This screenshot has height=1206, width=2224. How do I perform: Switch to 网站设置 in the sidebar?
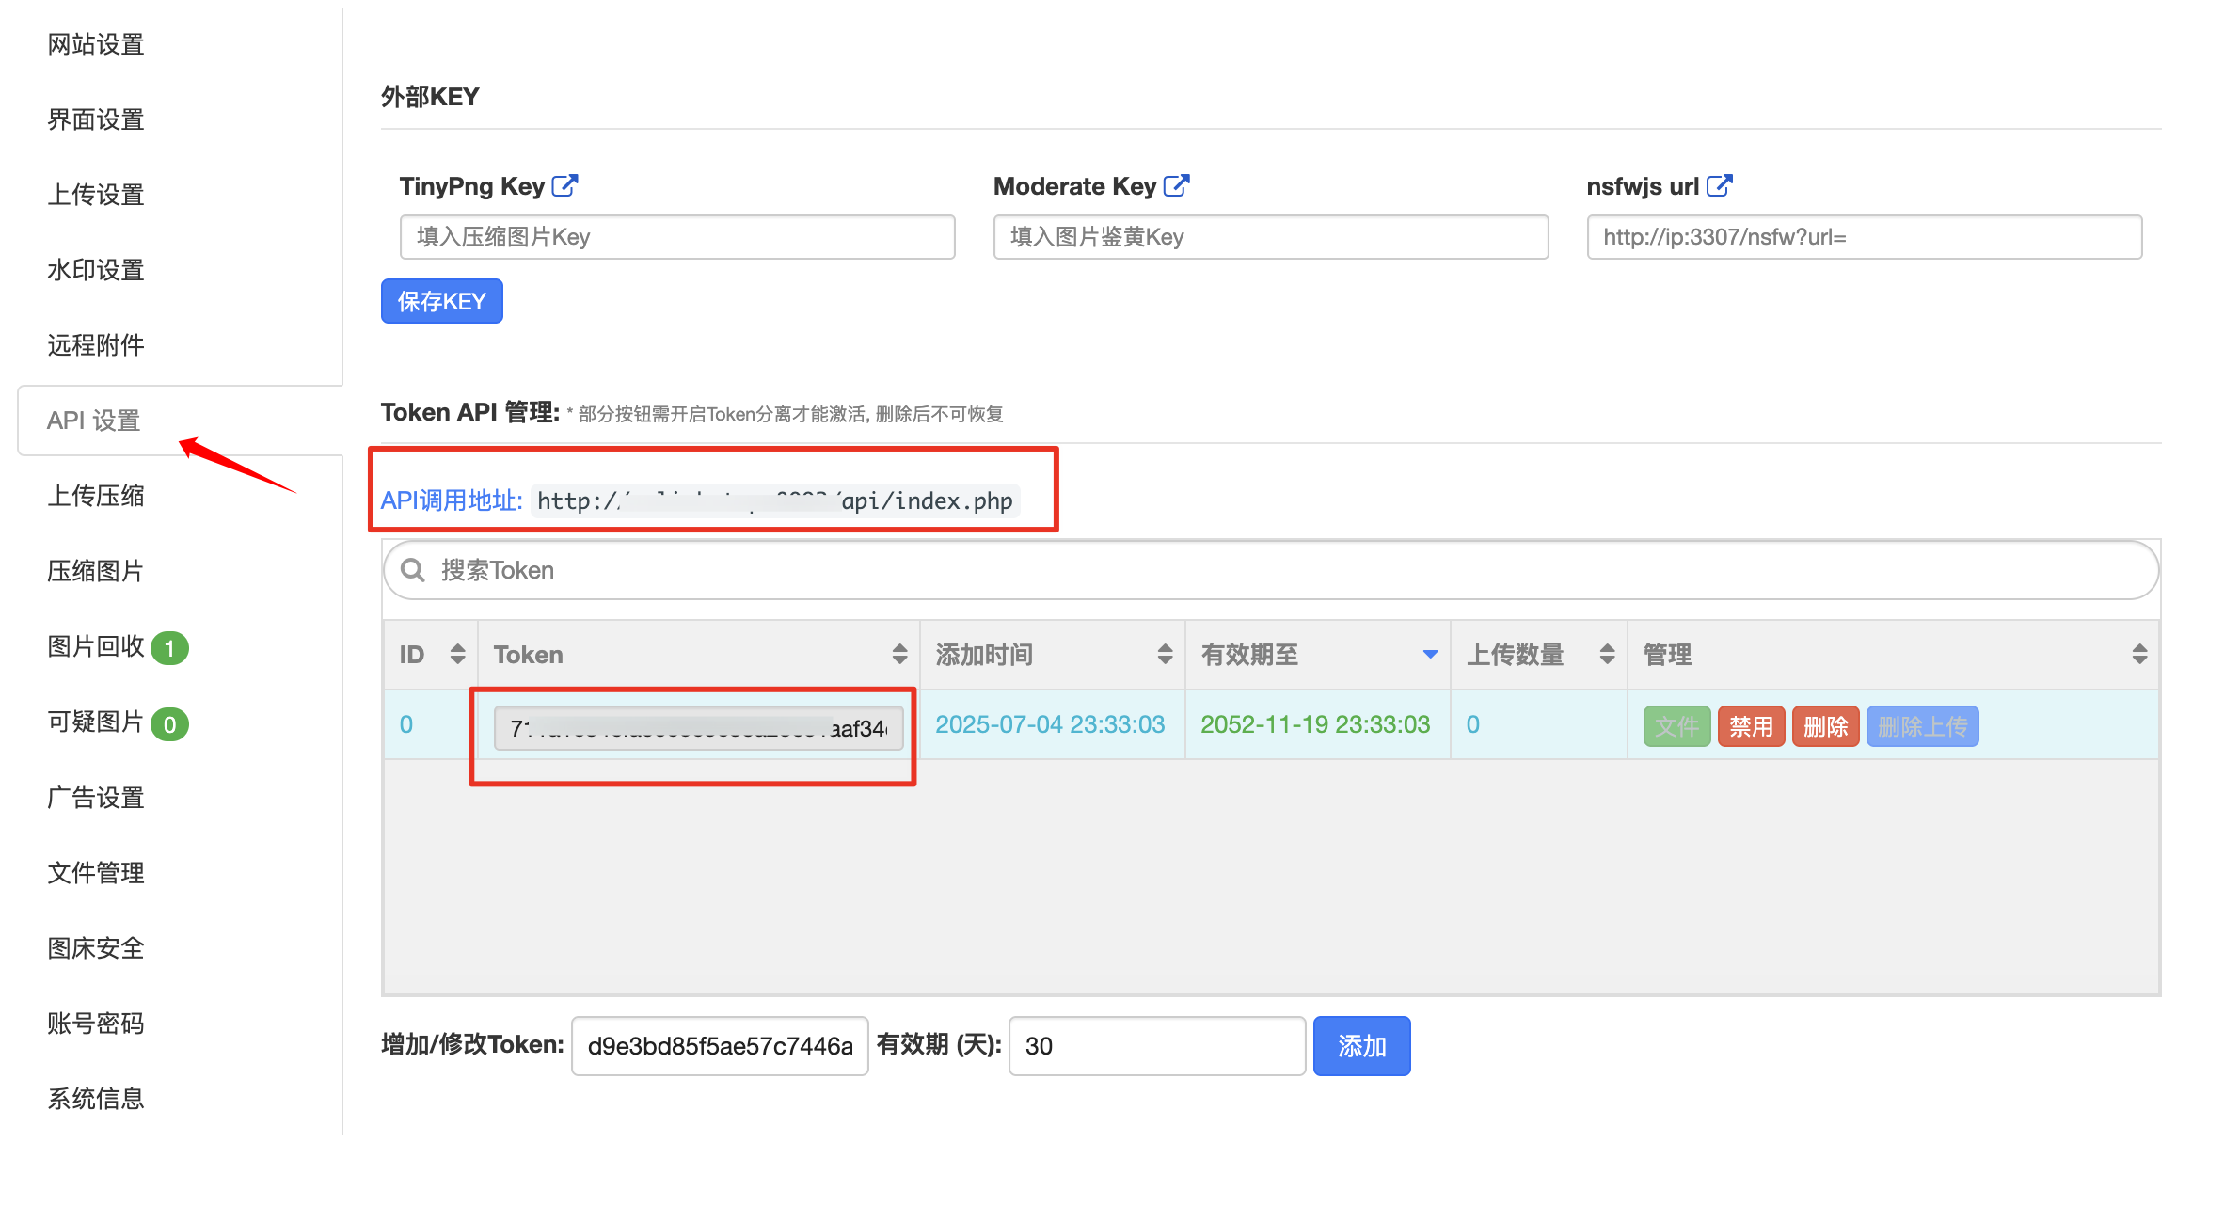pos(95,43)
